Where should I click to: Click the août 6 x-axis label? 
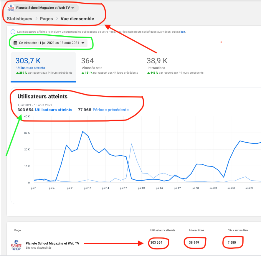pyautogui.click(x=231, y=188)
